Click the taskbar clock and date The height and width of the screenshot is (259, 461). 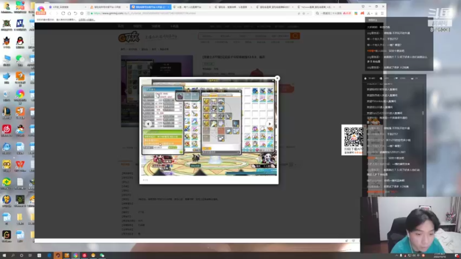coord(440,256)
